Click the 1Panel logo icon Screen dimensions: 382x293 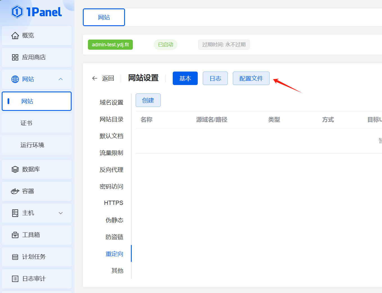(x=17, y=12)
